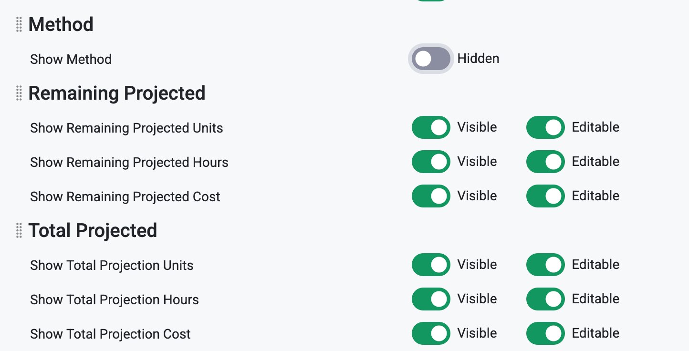Hide Total Projection Hours via toggle
This screenshot has height=351, width=689.
point(431,299)
